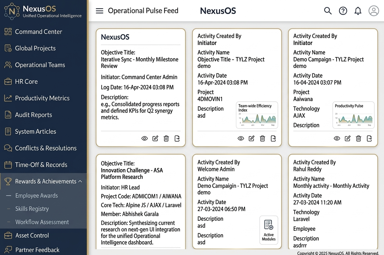Toggle the hamburger sidebar menu
The height and width of the screenshot is (255, 384).
point(99,11)
